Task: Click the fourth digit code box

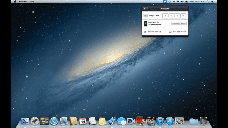Action: click(183, 16)
